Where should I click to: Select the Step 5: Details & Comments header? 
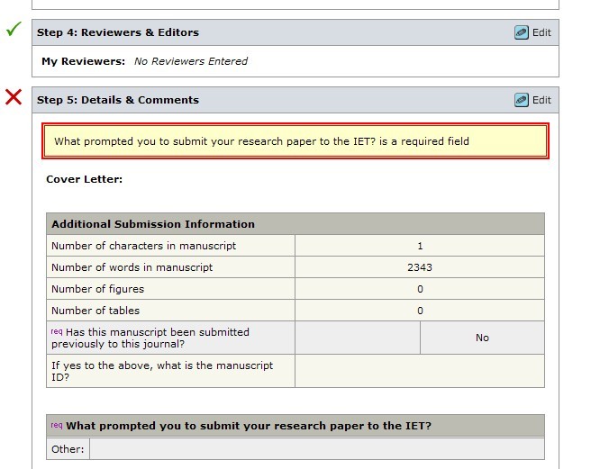click(x=118, y=100)
